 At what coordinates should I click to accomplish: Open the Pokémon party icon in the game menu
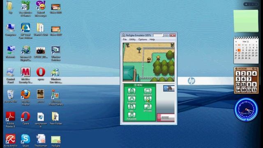(x=131, y=99)
